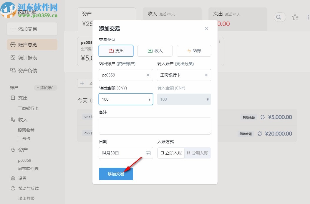Click the search magnifier icon
The image size is (310, 204).
(x=279, y=17)
